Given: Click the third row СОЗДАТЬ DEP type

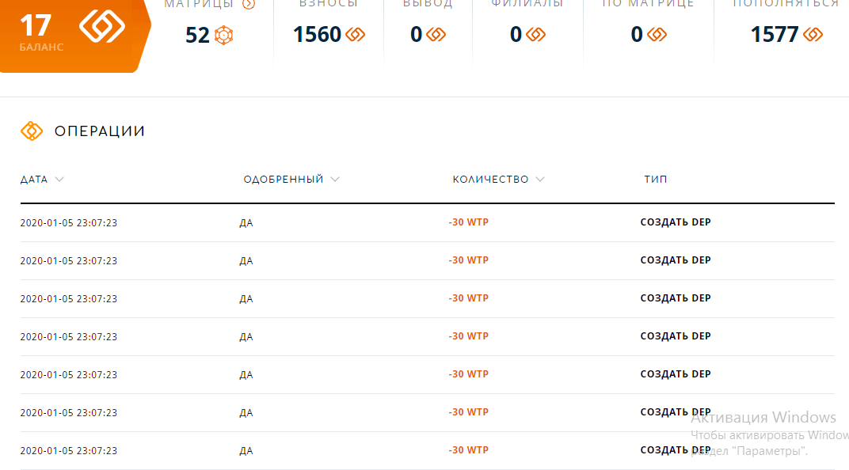Looking at the screenshot, I should pyautogui.click(x=676, y=298).
